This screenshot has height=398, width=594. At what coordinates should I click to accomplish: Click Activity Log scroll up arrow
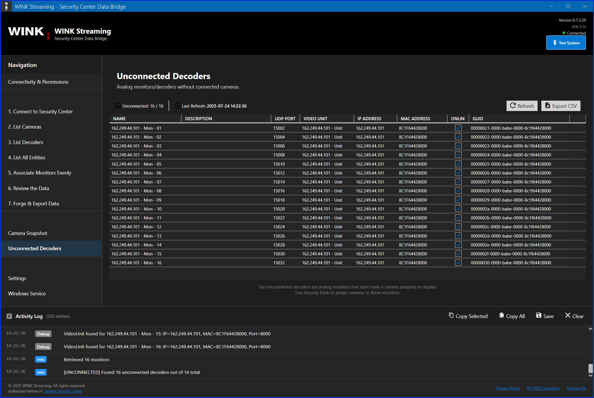coord(590,328)
